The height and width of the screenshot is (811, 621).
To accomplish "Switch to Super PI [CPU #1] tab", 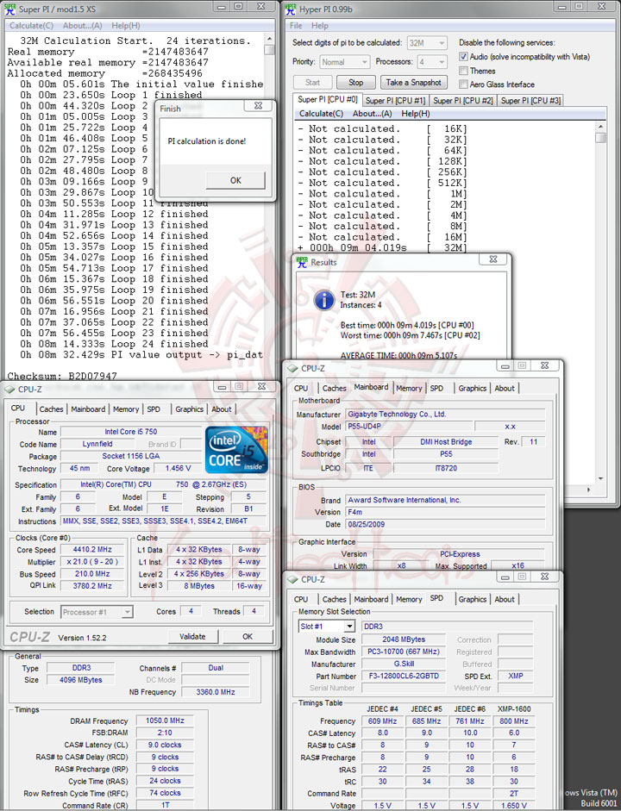I will coord(395,100).
